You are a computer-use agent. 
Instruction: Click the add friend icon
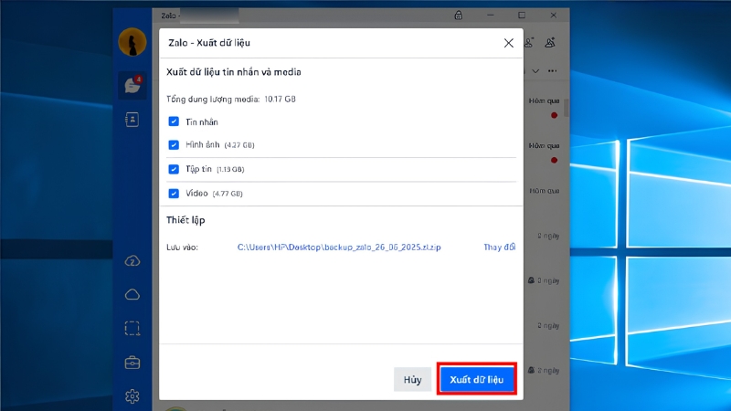pos(529,43)
